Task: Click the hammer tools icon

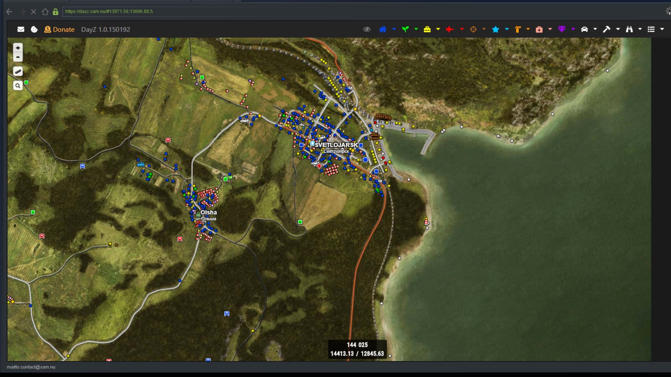Action: pos(606,29)
